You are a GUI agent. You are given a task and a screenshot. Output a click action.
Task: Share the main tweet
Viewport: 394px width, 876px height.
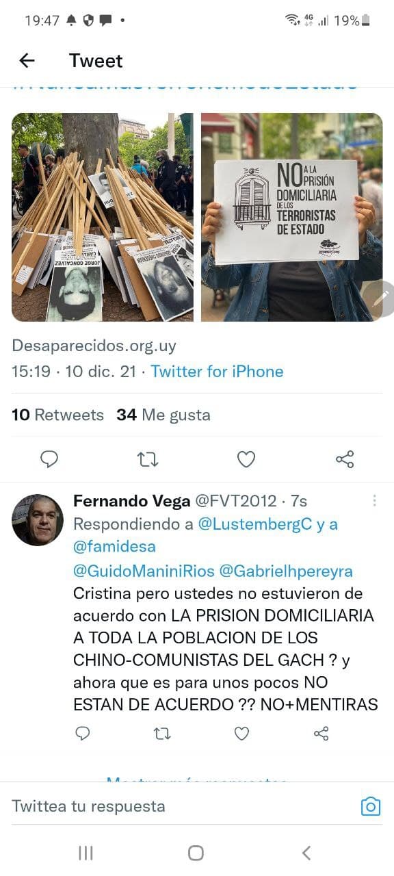345,459
